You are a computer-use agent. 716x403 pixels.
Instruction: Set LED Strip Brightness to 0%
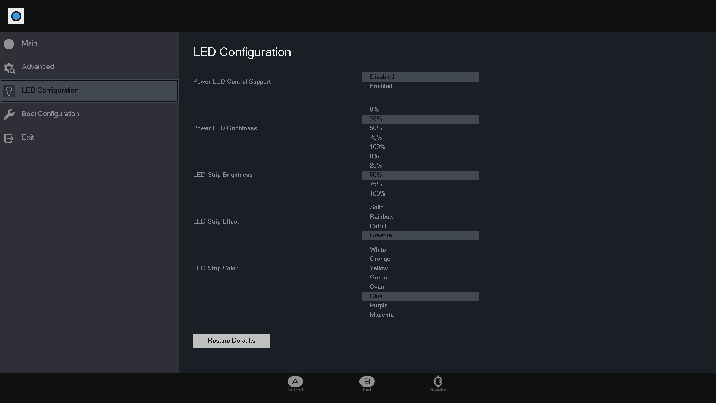420,156
